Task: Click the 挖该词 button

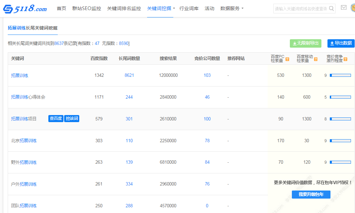Action: click(x=72, y=119)
